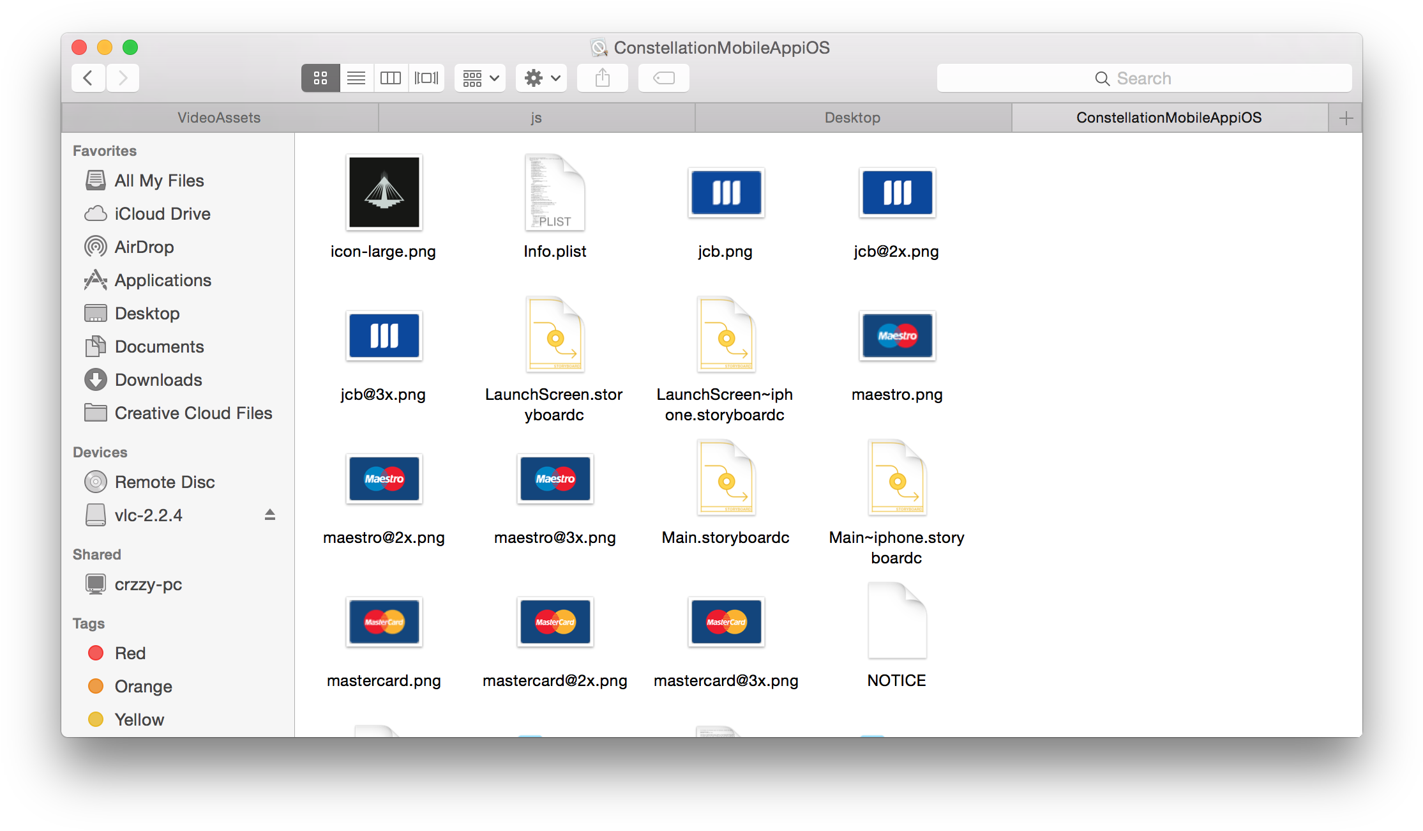Switch to the js tab

click(536, 118)
